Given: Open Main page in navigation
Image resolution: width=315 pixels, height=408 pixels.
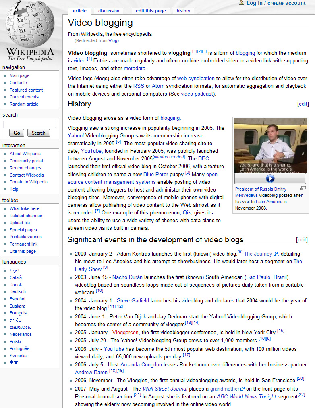Looking at the screenshot, I should (19, 75).
